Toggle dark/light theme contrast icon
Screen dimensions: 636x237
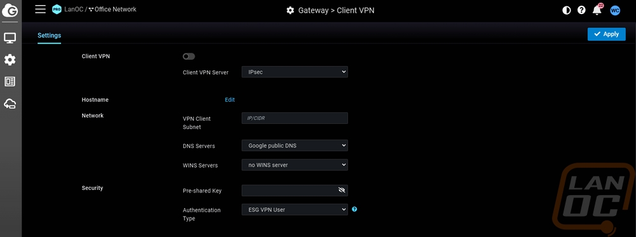[566, 11]
